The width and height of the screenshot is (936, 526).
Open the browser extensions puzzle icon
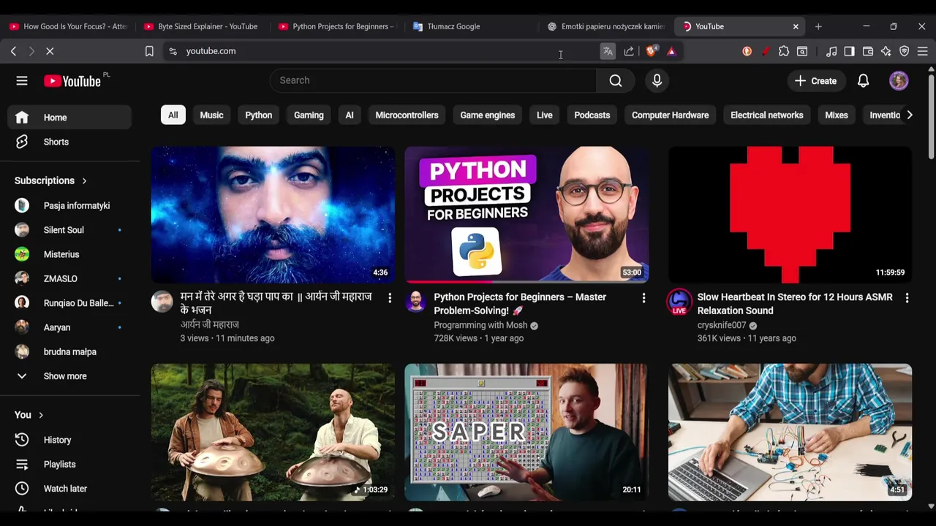[x=784, y=51]
